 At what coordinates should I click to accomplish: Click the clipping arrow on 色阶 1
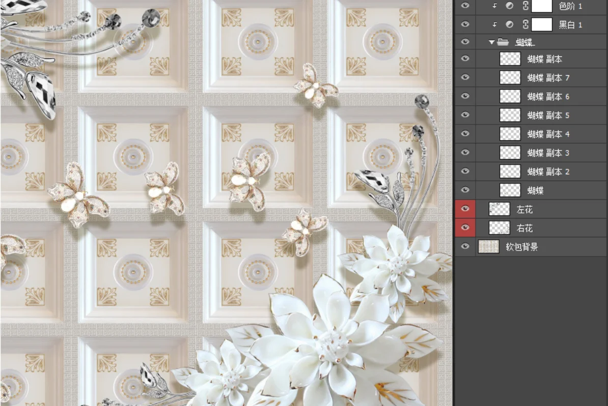click(x=495, y=6)
